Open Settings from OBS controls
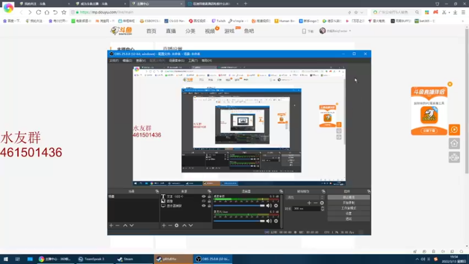469x264 pixels. (x=348, y=214)
